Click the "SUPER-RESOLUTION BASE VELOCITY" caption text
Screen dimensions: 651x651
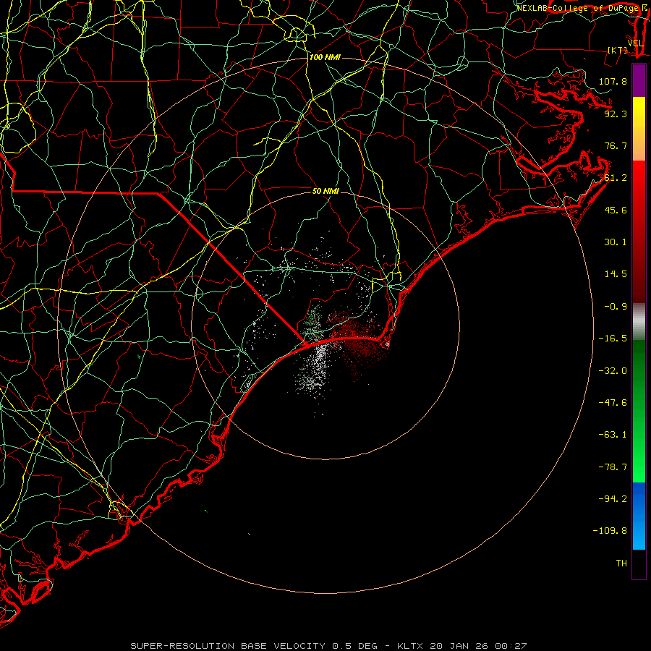(x=229, y=646)
